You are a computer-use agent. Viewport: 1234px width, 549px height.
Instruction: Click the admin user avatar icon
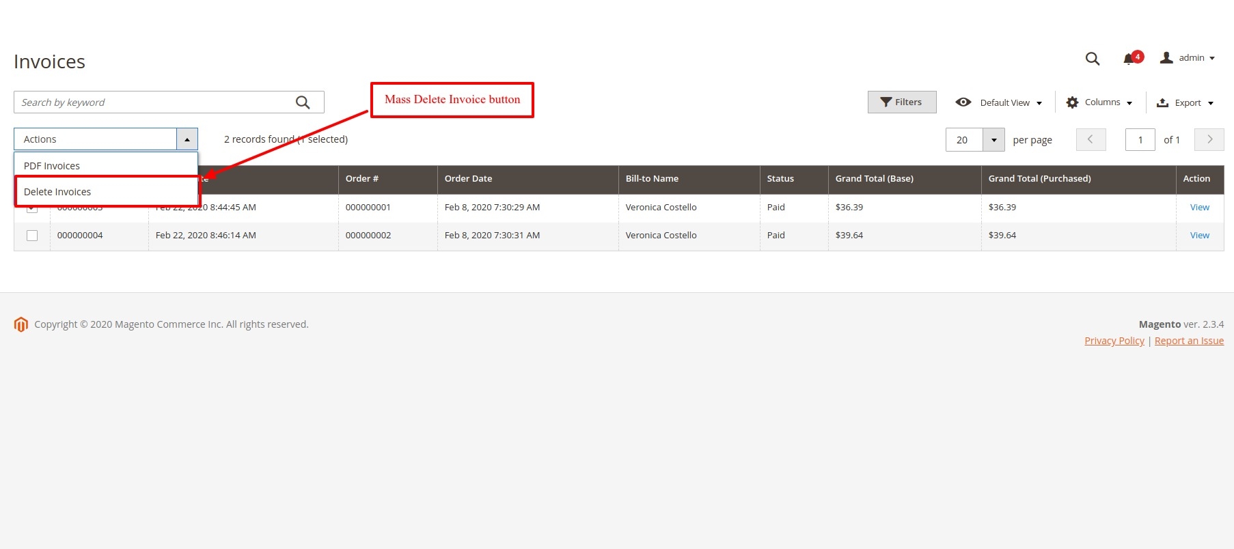1166,58
